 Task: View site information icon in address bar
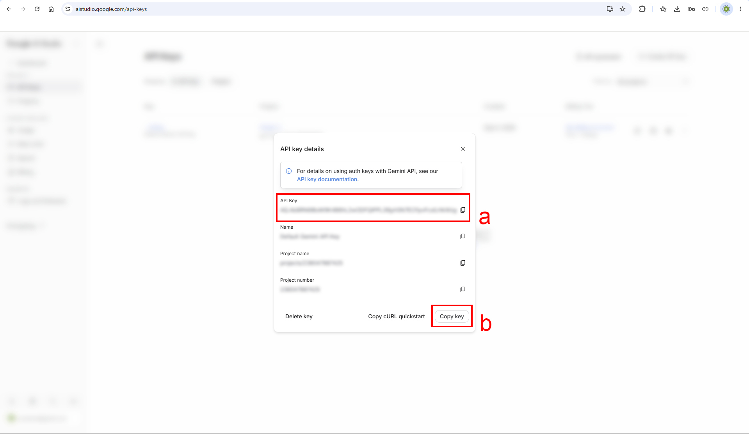(x=68, y=9)
